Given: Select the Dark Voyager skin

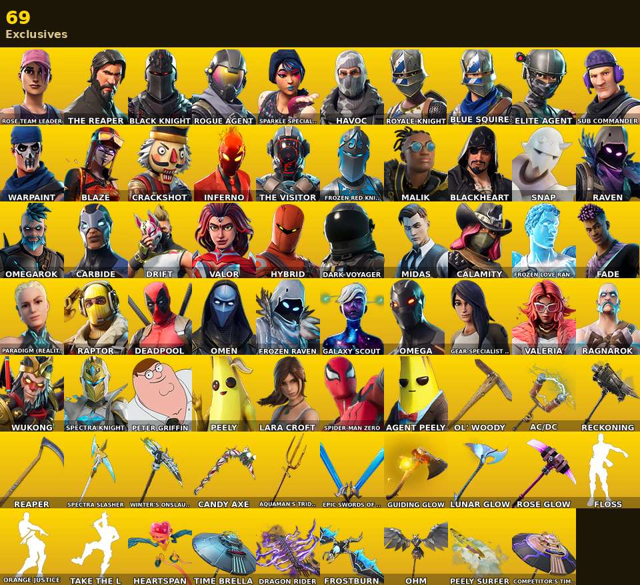Looking at the screenshot, I should [x=352, y=239].
